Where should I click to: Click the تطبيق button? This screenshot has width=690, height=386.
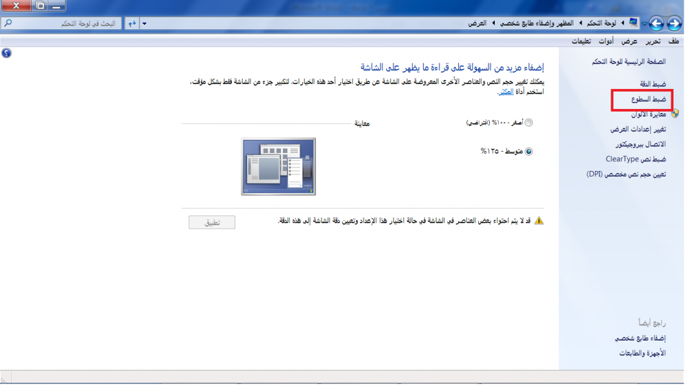pyautogui.click(x=212, y=222)
